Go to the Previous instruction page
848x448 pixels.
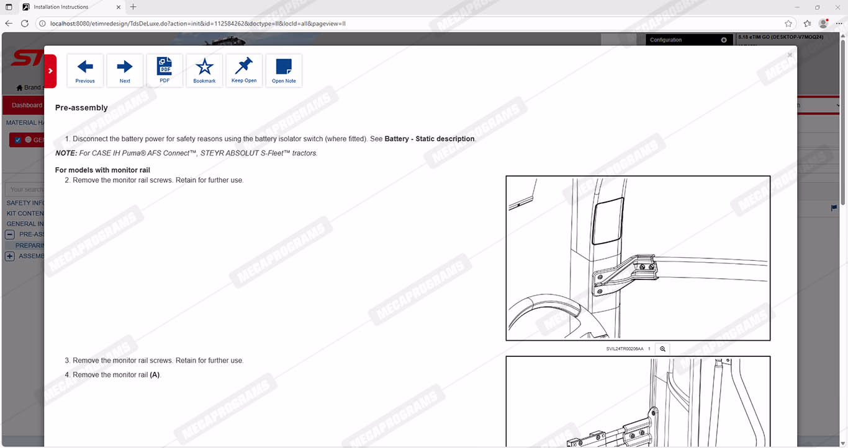(85, 70)
